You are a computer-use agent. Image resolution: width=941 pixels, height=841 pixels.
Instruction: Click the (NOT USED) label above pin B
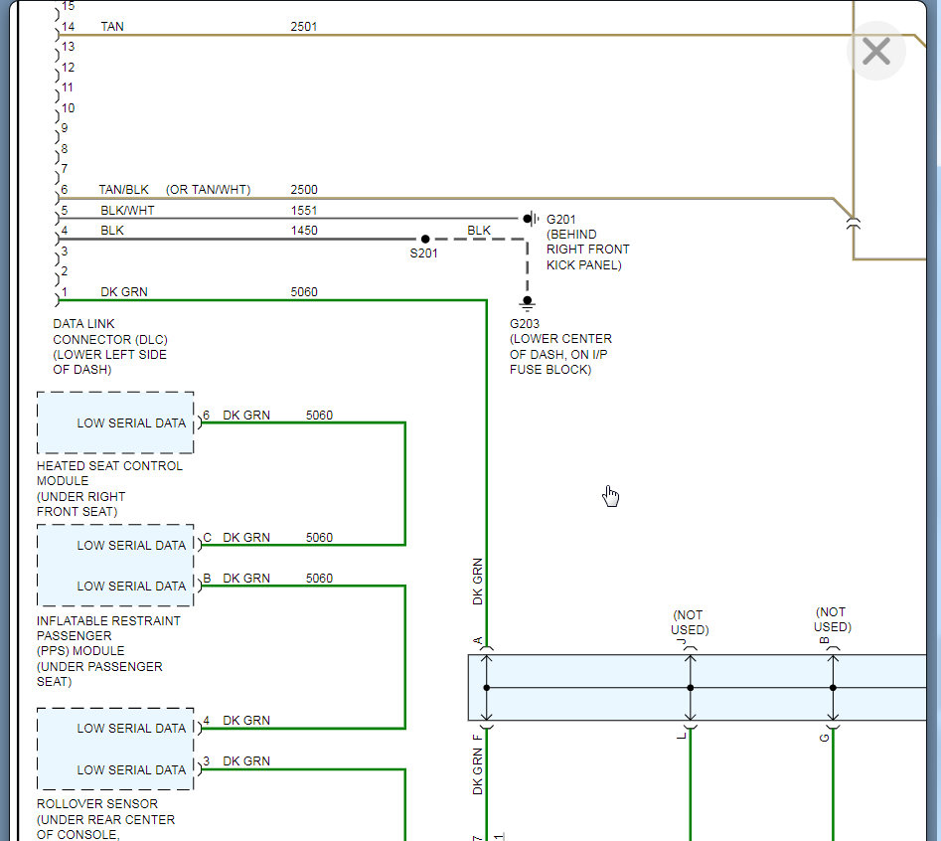click(x=833, y=619)
